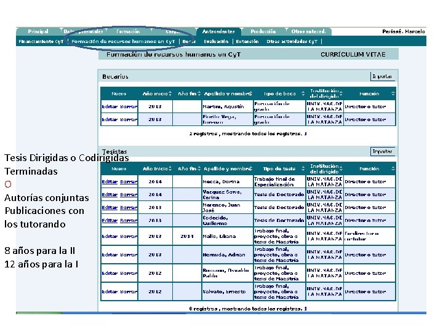443x332 pixels.
Task: Open Extensión submenu item
Action: 247,42
